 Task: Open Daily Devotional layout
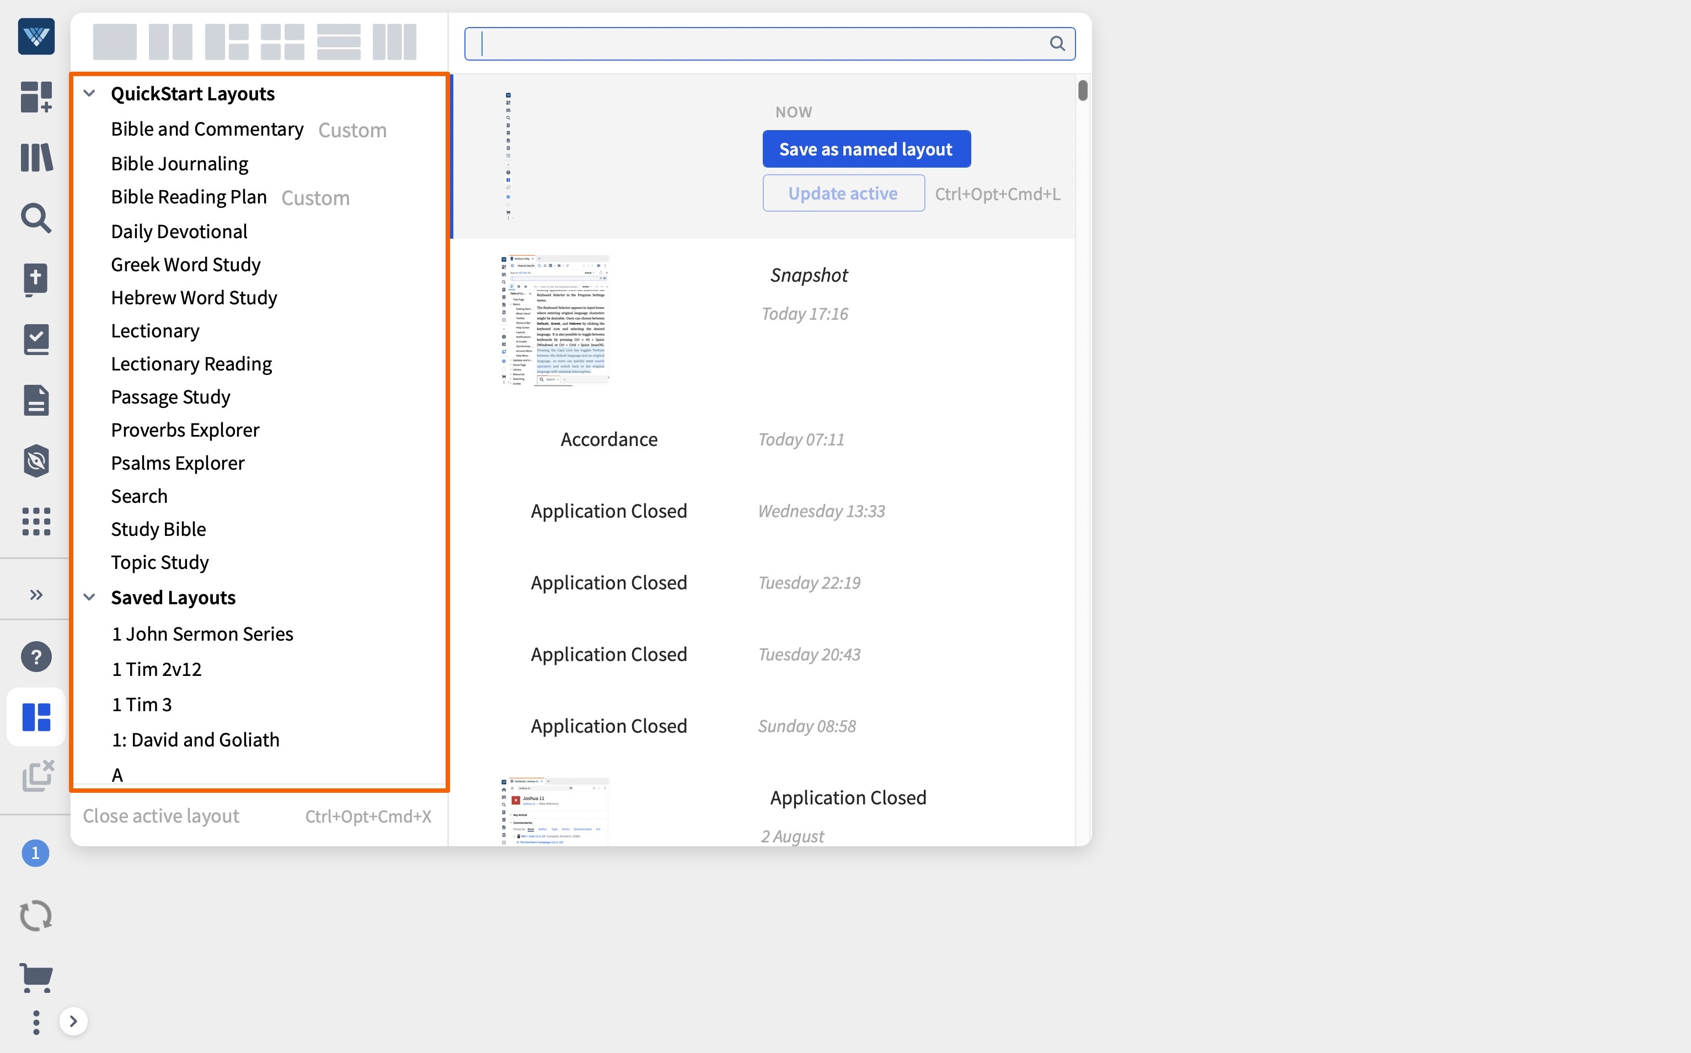click(179, 231)
